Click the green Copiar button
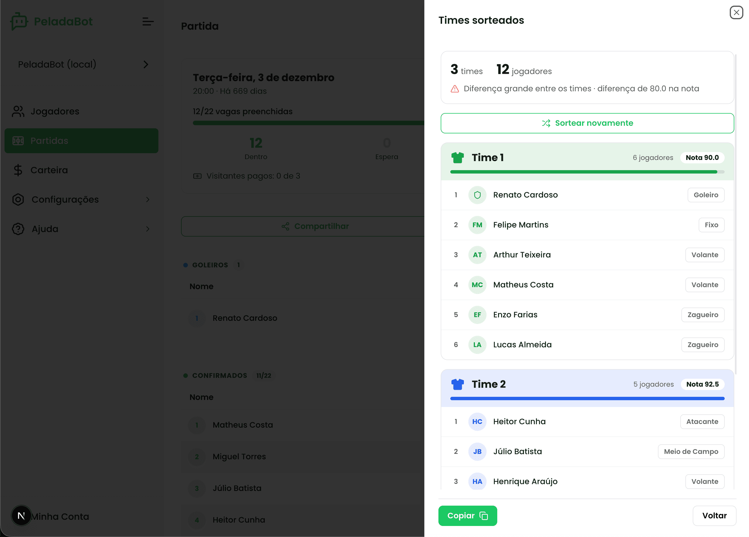749x537 pixels. click(468, 516)
